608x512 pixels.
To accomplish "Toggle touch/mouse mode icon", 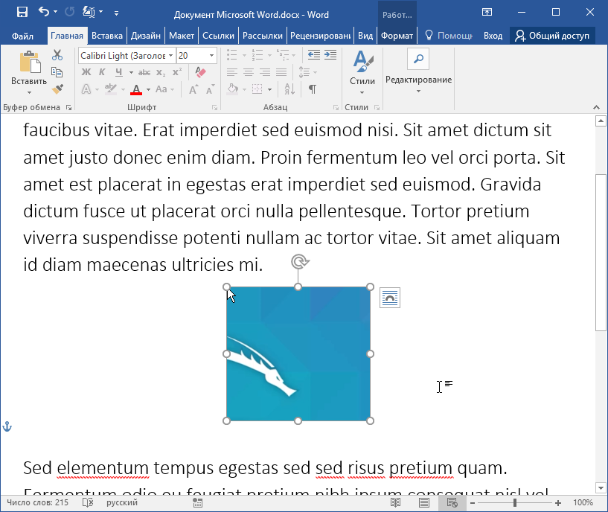I will pos(89,12).
